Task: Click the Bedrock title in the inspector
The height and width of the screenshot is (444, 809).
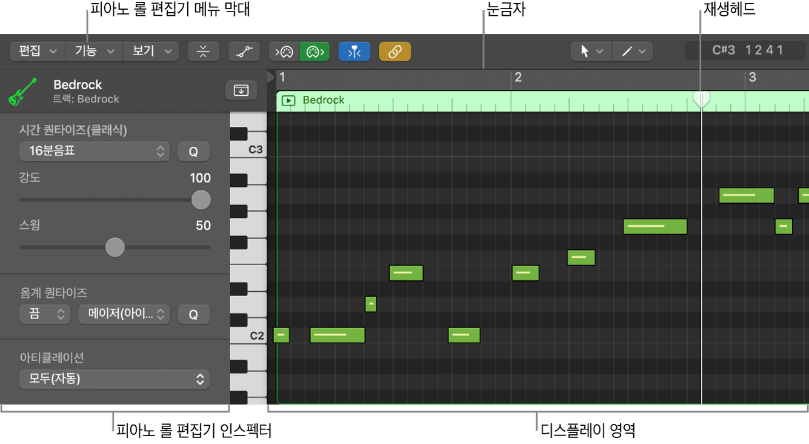Action: (78, 85)
